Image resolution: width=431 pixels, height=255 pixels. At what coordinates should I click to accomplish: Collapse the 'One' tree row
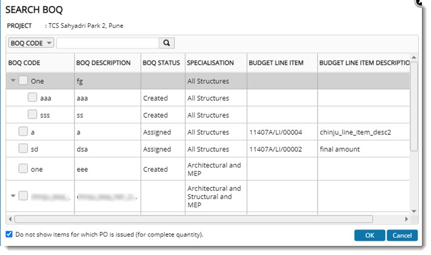pyautogui.click(x=12, y=81)
